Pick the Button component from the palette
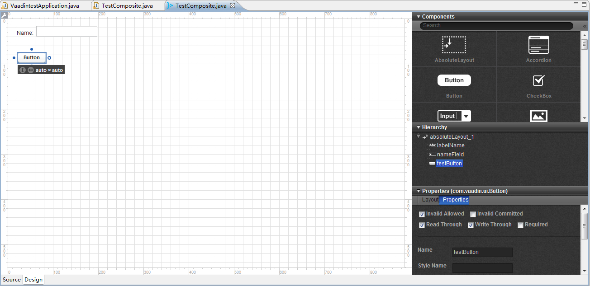590x286 pixels. (x=454, y=80)
